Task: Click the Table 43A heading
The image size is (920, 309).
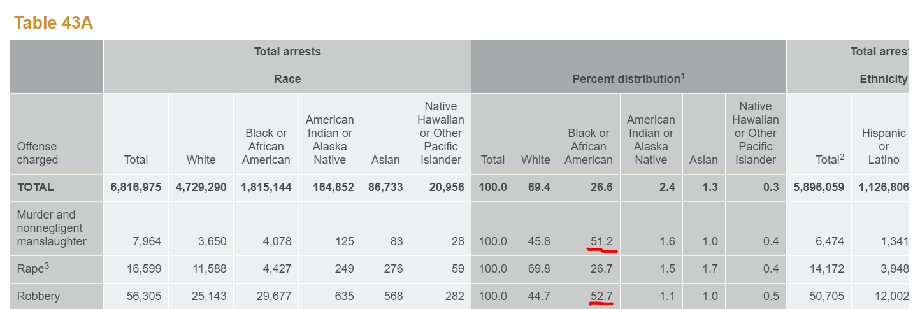Action: click(x=54, y=23)
